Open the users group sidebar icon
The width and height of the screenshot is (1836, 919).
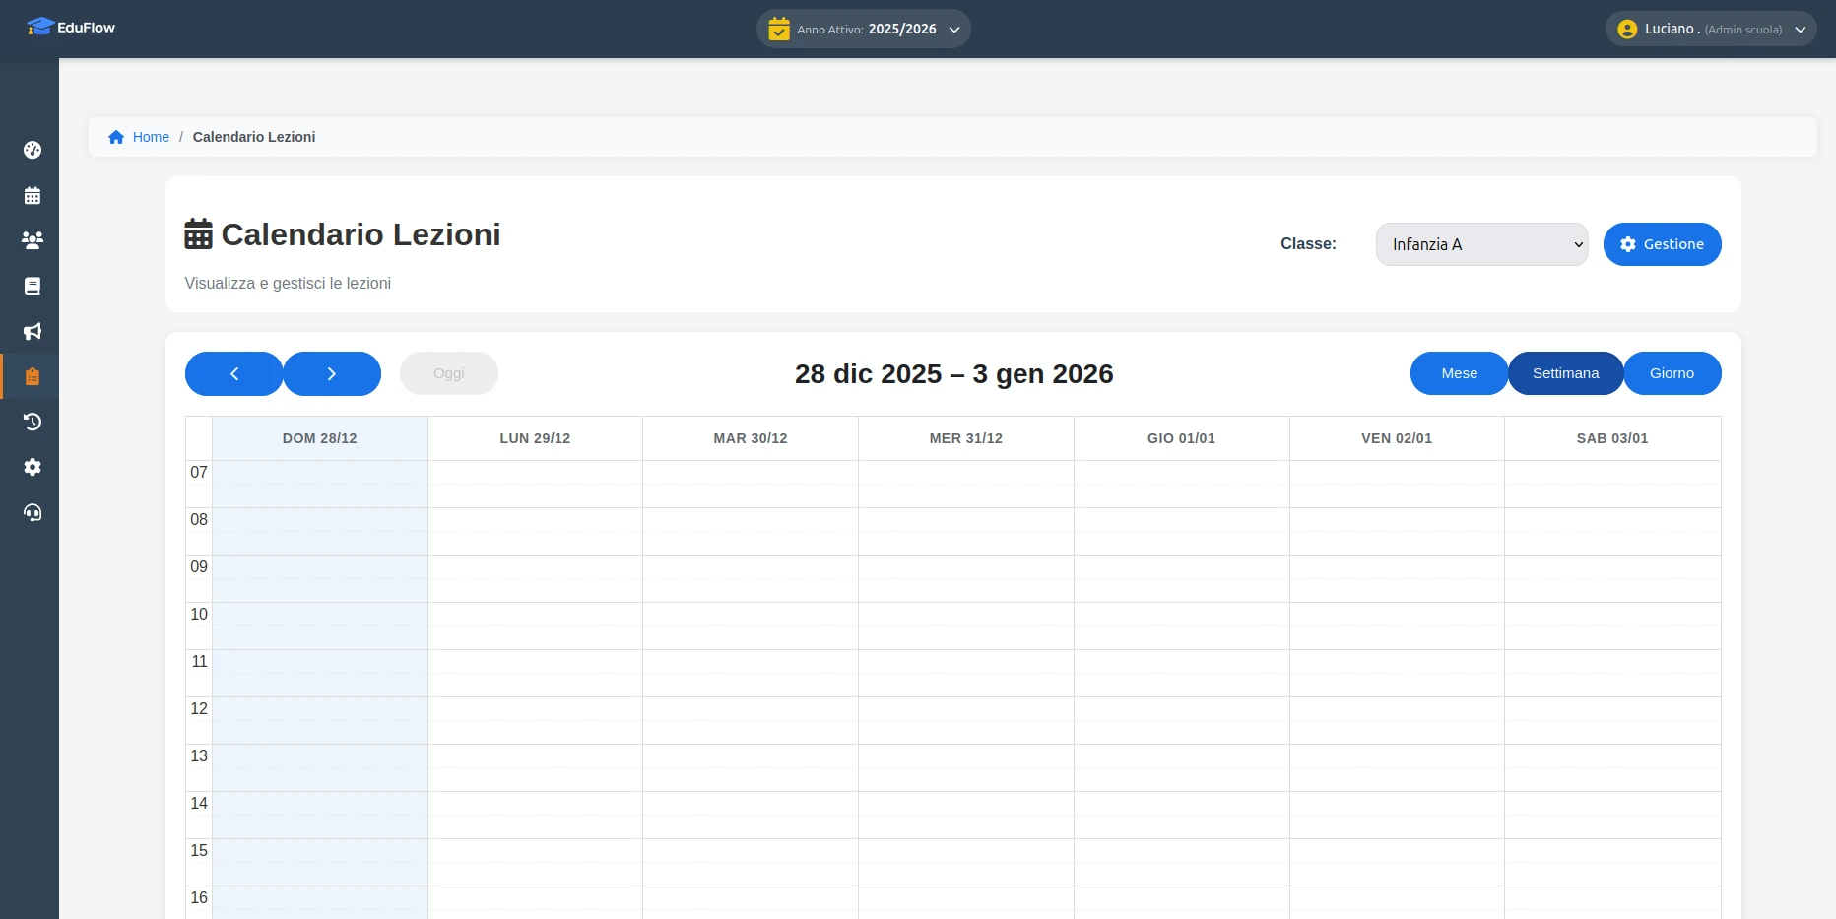pyautogui.click(x=33, y=240)
